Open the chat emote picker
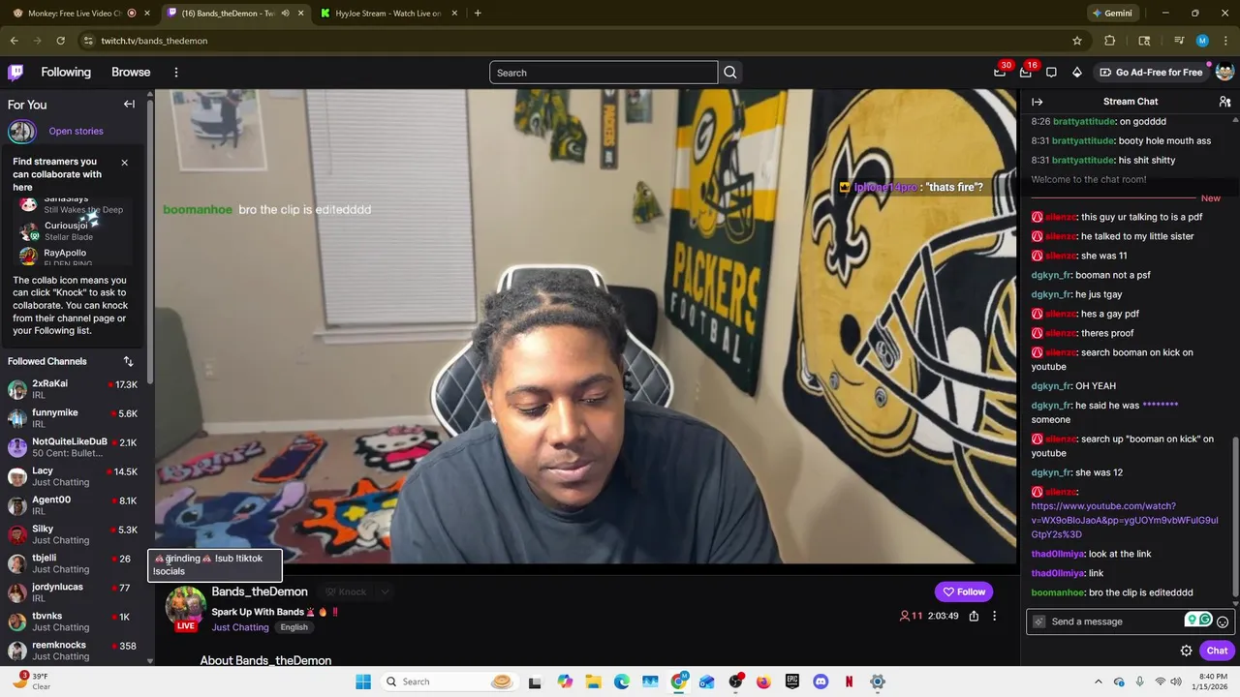 pos(1223,621)
